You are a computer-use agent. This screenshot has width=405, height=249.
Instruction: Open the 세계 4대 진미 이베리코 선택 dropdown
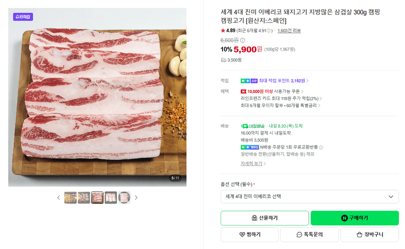(310, 197)
